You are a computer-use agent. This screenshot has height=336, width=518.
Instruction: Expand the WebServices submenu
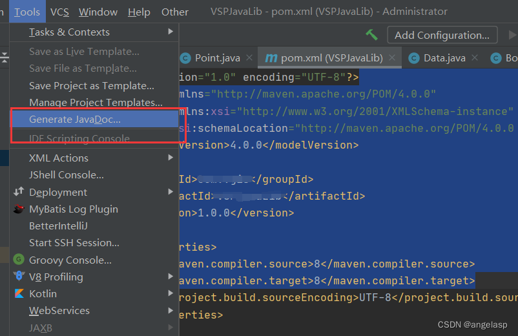(x=171, y=311)
